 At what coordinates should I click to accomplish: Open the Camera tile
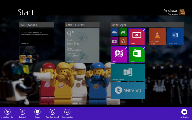[115, 41]
